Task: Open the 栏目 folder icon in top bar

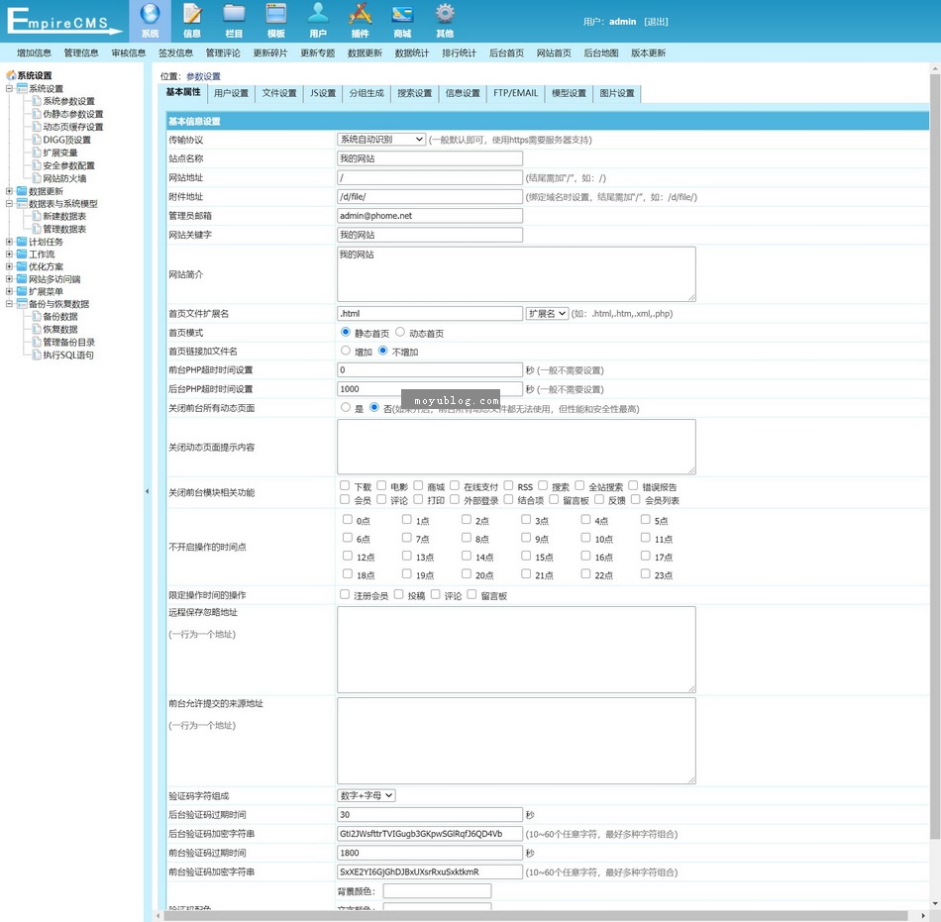Action: [234, 14]
